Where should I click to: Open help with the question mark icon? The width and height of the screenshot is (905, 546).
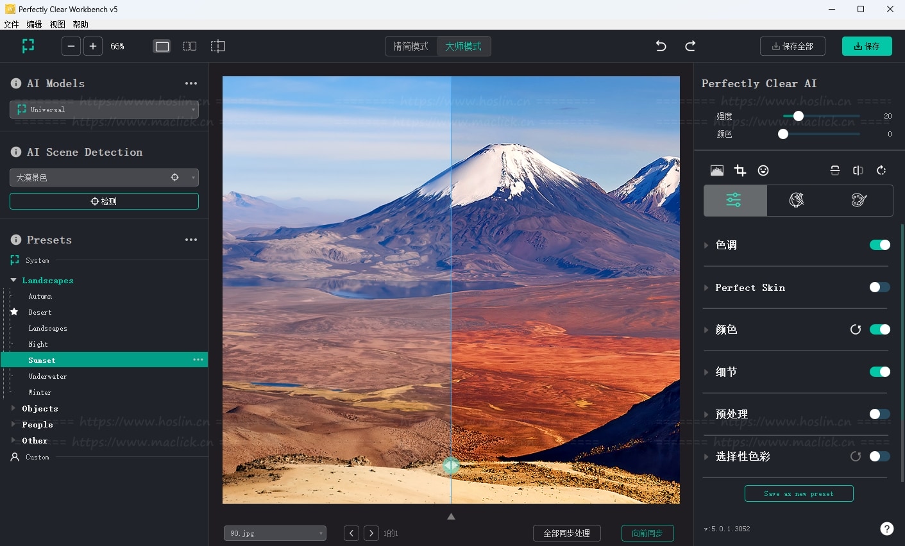887,529
